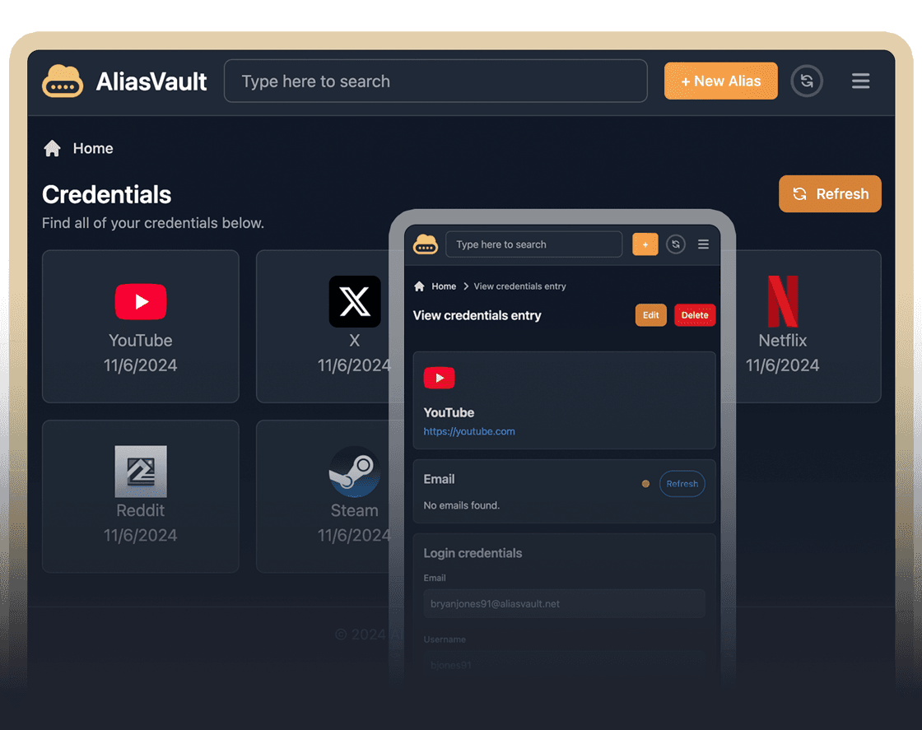Click the AliasVault cloud logo in desktop header
The height and width of the screenshot is (730, 922).
(x=63, y=81)
